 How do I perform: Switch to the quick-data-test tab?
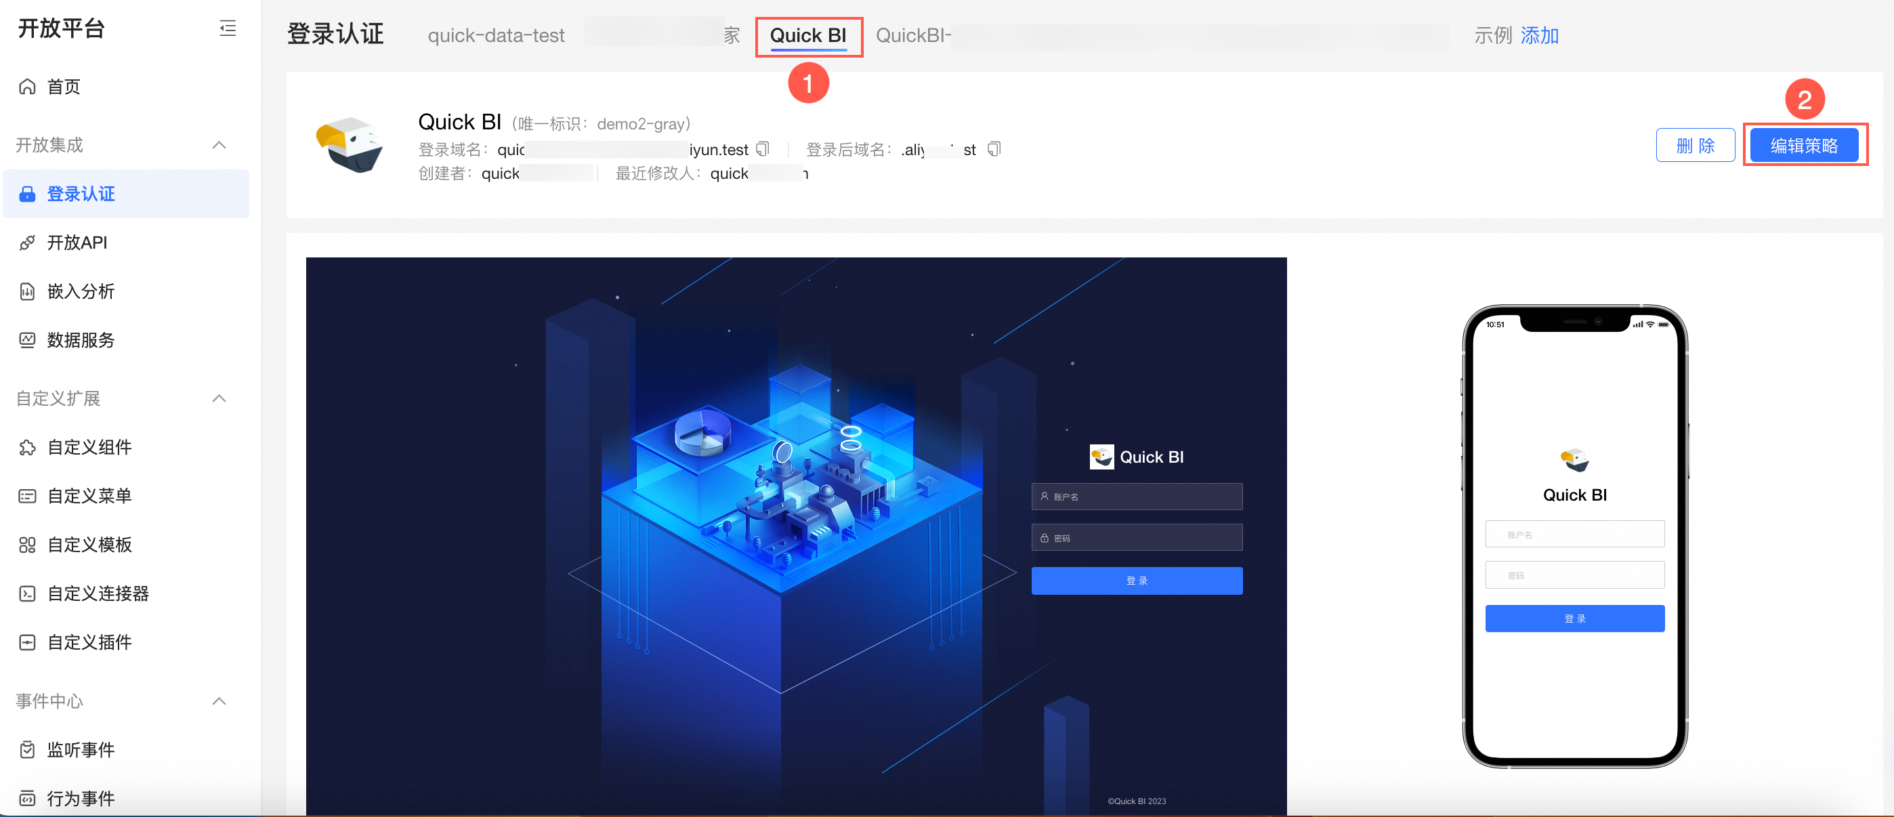[497, 35]
